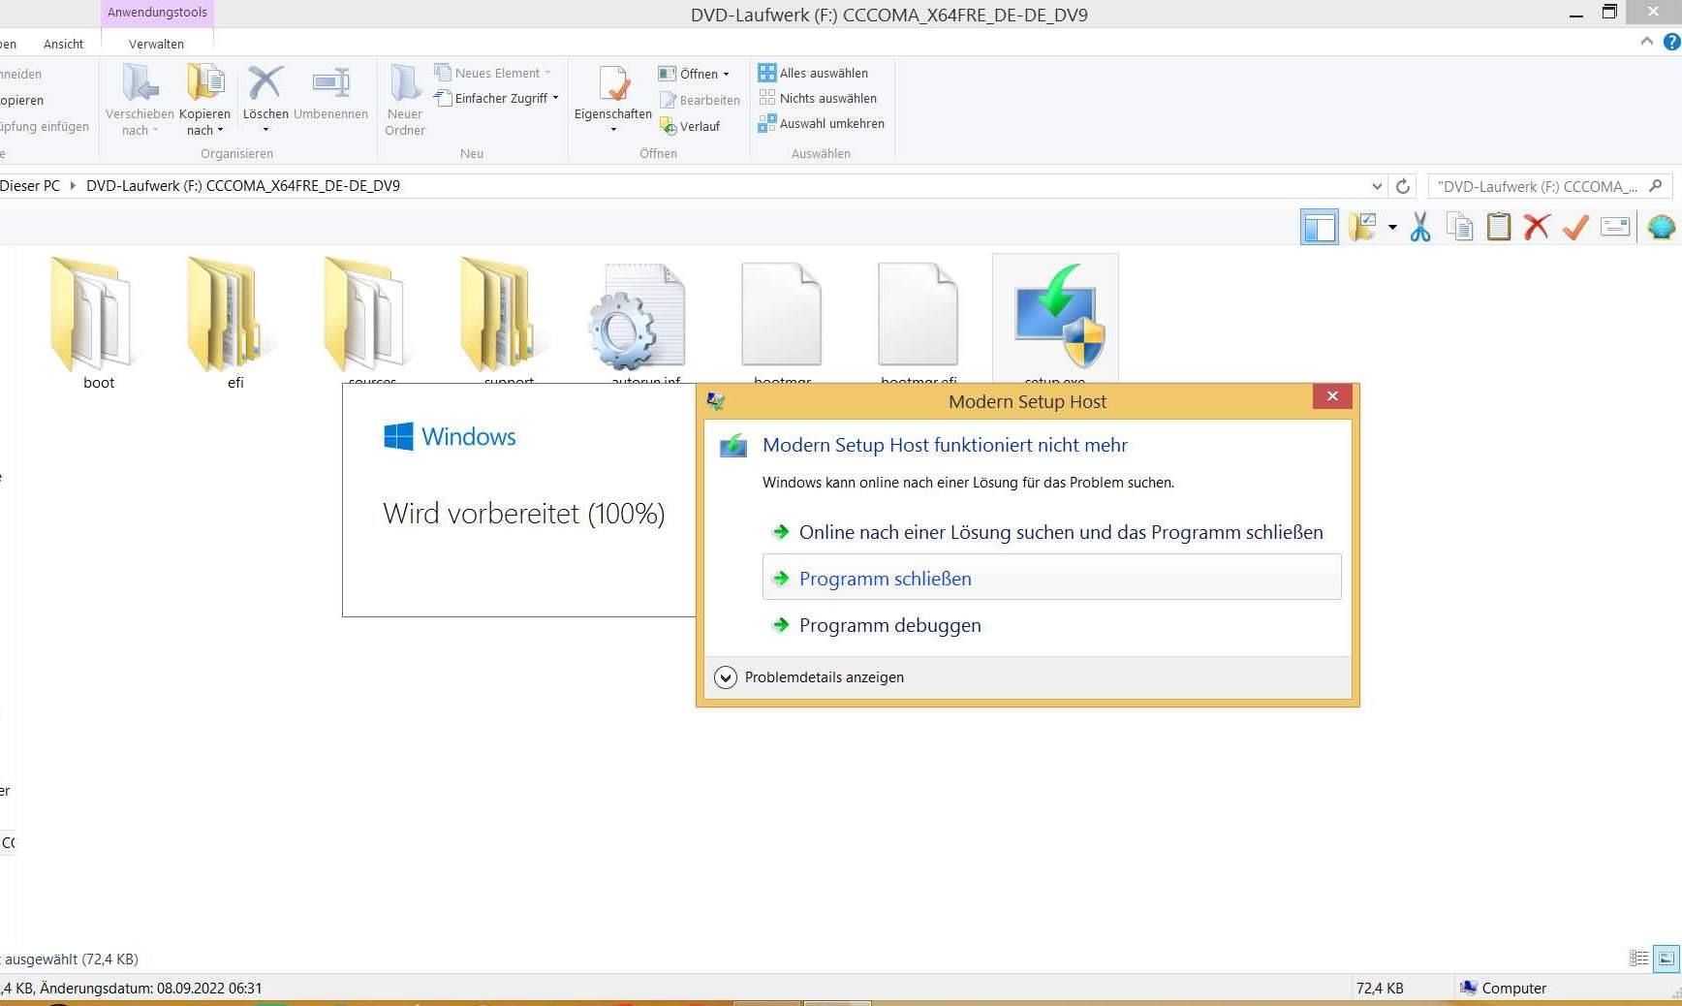Screen dimensions: 1682x1006
Task: Click Nichts auswählen in the ribbon
Action: (818, 98)
